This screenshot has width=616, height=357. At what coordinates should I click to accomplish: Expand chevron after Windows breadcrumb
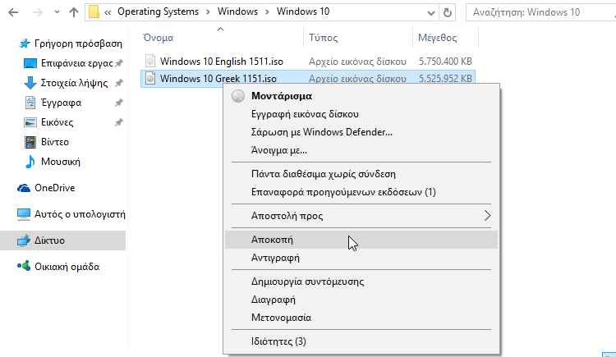pyautogui.click(x=267, y=12)
